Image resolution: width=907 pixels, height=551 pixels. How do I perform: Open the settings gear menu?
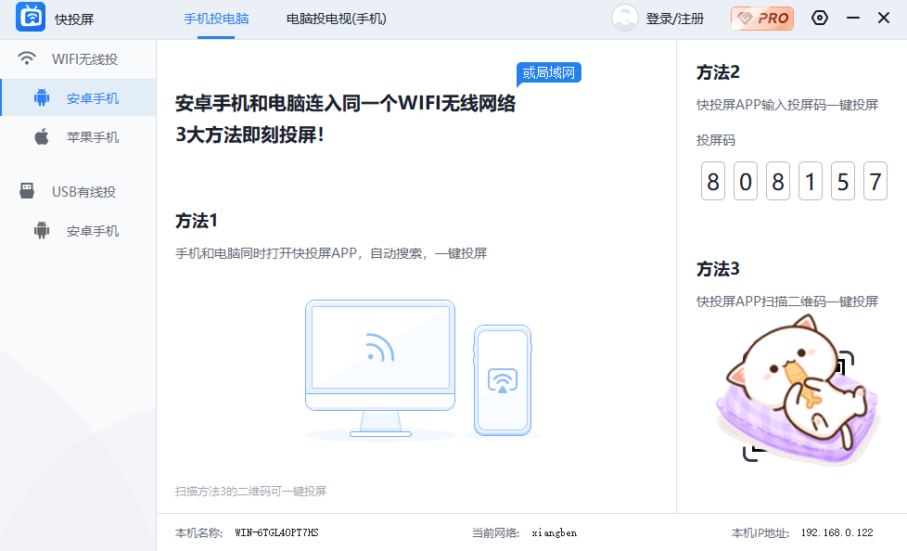(x=819, y=17)
